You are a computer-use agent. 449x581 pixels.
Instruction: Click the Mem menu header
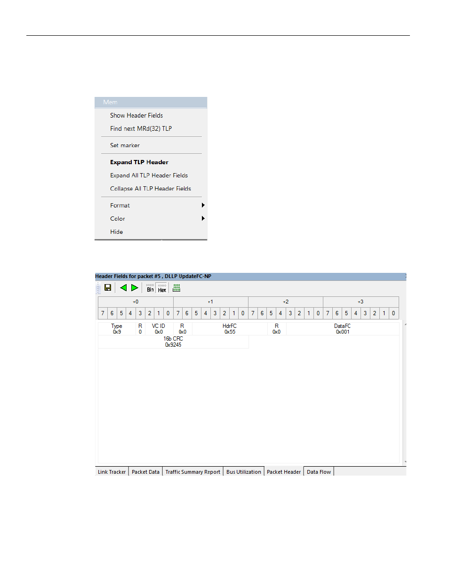pos(151,102)
